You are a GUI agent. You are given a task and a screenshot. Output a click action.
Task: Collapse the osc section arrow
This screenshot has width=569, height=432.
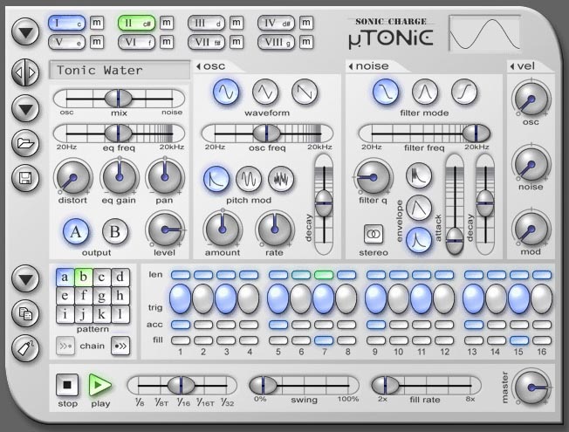pos(198,66)
